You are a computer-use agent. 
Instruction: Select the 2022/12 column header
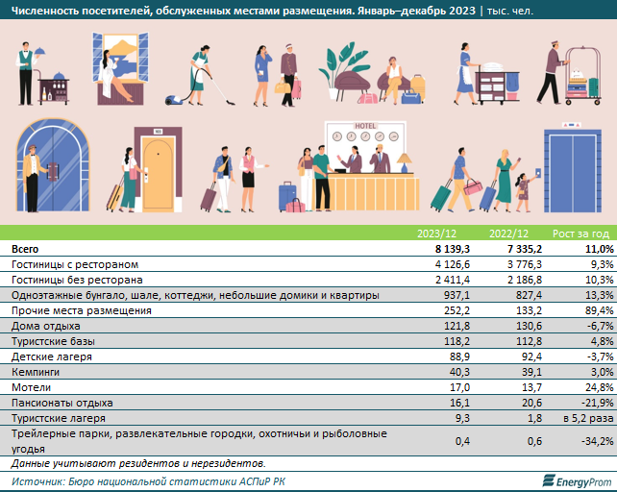pyautogui.click(x=508, y=234)
